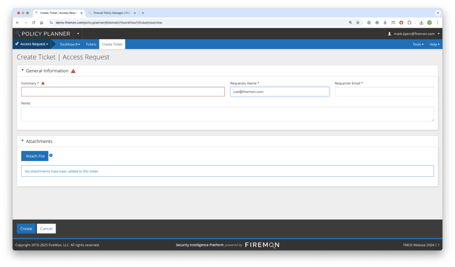Click the browser downloads icon
The height and width of the screenshot is (267, 455).
(x=421, y=22)
